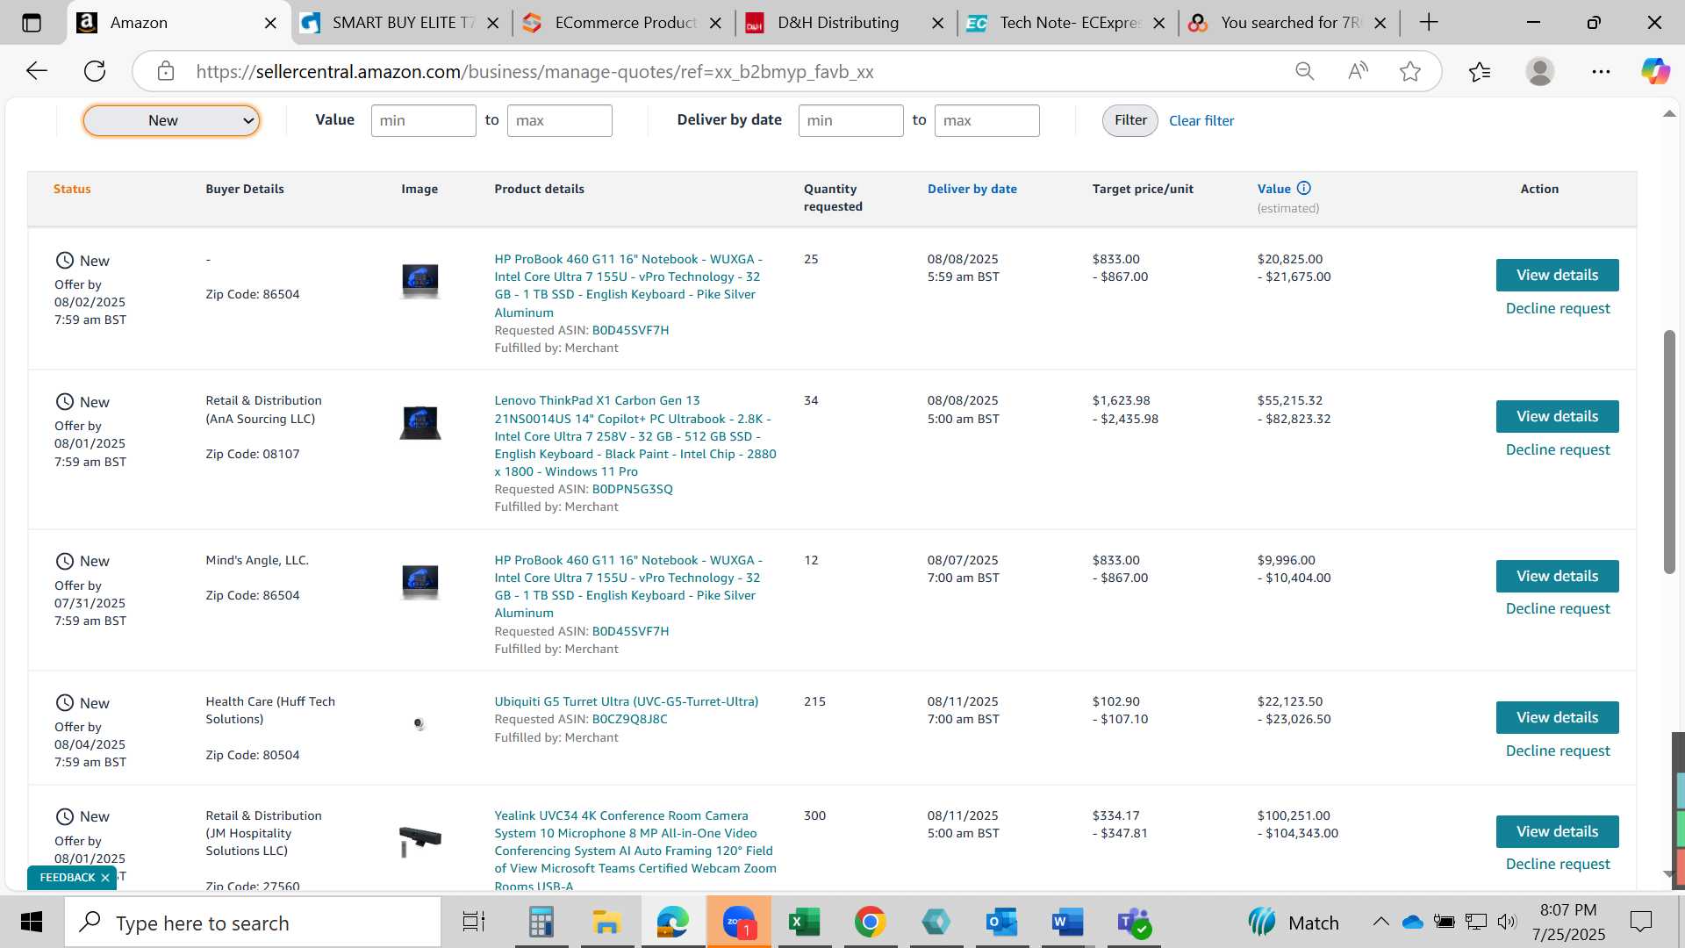Click Clear filter link
This screenshot has height=948, width=1685.
click(x=1201, y=120)
